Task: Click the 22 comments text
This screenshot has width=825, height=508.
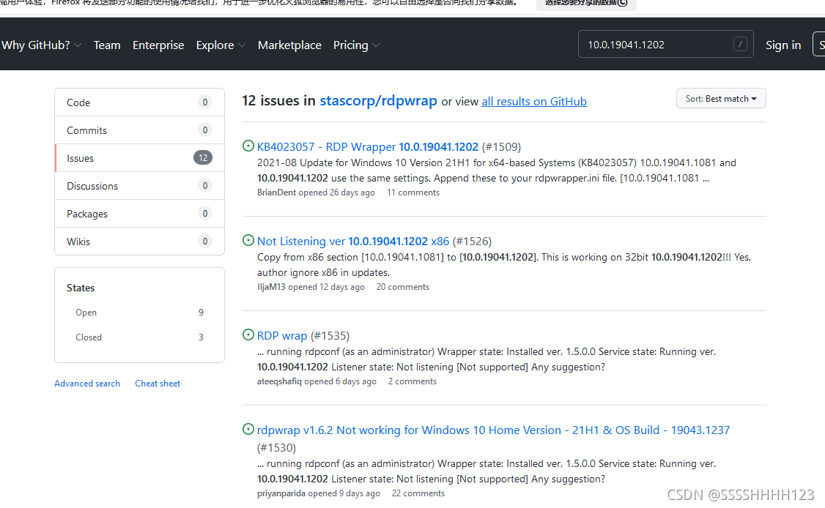Action: coord(418,493)
